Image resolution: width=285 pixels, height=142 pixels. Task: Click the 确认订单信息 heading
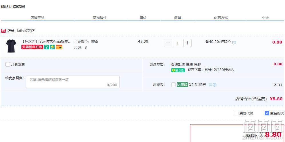13,7
